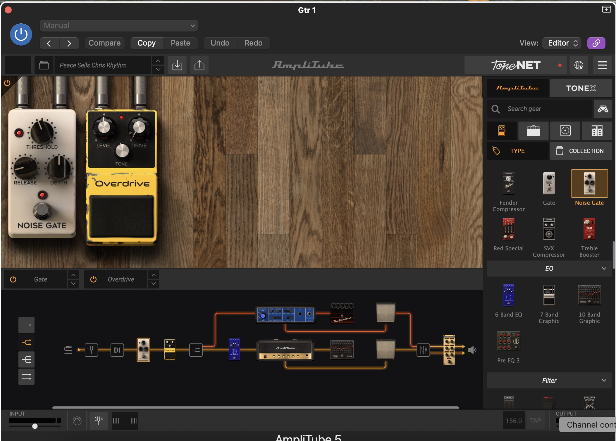Open the View Editor dropdown

pyautogui.click(x=562, y=43)
